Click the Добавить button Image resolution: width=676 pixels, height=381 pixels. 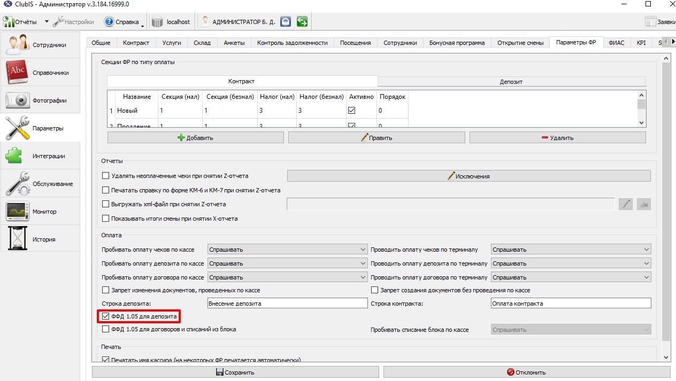pos(196,137)
